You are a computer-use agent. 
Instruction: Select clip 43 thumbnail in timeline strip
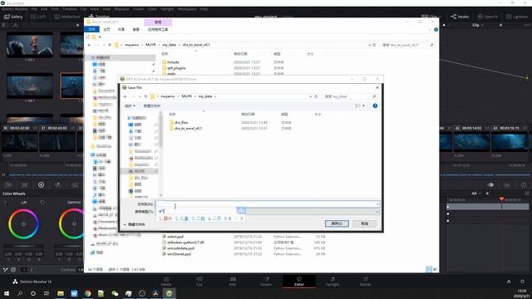coord(510,142)
